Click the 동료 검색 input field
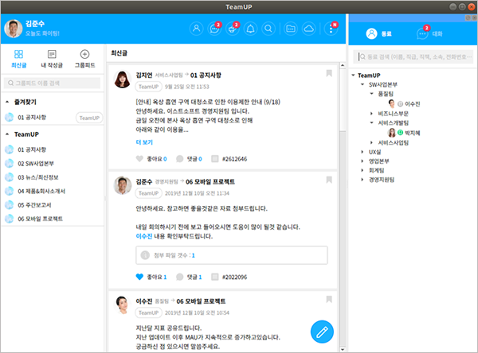Screen dimensions: 478x353 tap(413, 57)
